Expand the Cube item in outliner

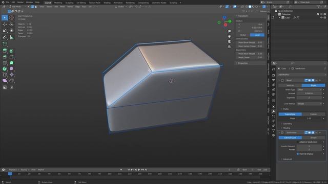279,18
